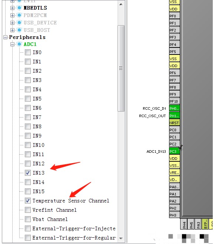
Task: Click the MBEDTLS cube icon
Action: [19, 8]
